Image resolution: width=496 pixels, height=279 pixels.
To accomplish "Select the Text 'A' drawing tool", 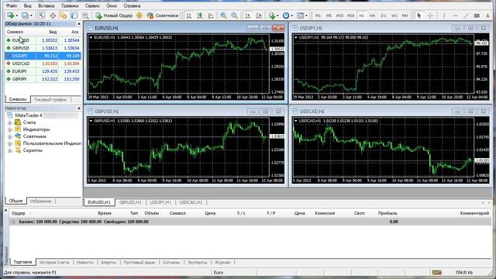I will tap(487, 15).
